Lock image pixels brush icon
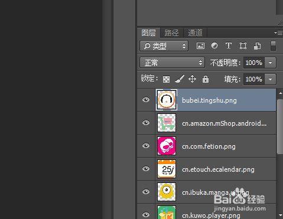Screen dimensions: 283x219 pos(180,79)
